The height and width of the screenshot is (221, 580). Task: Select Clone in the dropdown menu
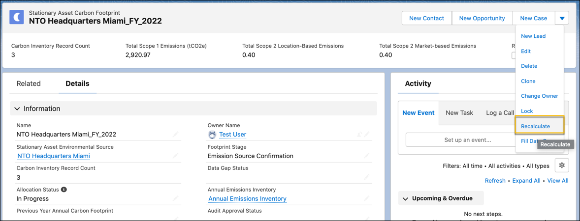point(528,81)
